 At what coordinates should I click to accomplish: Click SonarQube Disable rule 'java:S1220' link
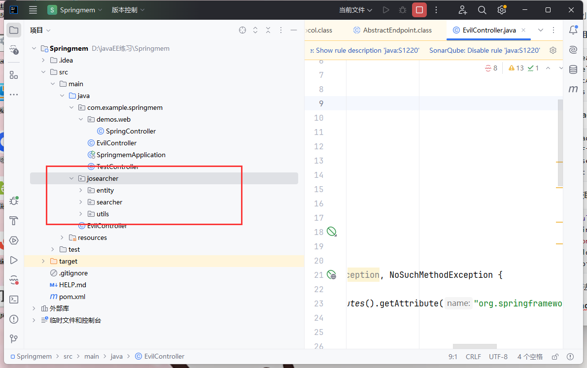[x=484, y=50]
